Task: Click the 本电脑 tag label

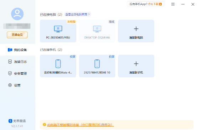Action: click(x=71, y=22)
